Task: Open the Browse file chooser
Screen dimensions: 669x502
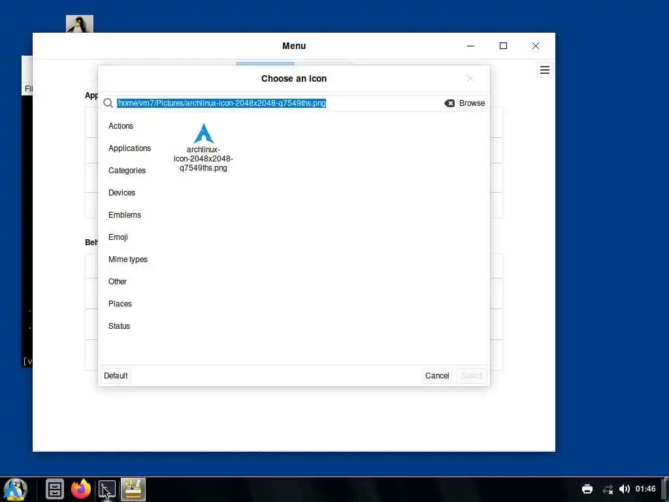Action: click(x=472, y=103)
